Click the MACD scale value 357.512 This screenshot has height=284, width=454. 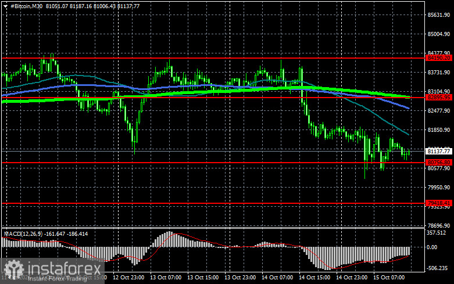[x=437, y=233]
